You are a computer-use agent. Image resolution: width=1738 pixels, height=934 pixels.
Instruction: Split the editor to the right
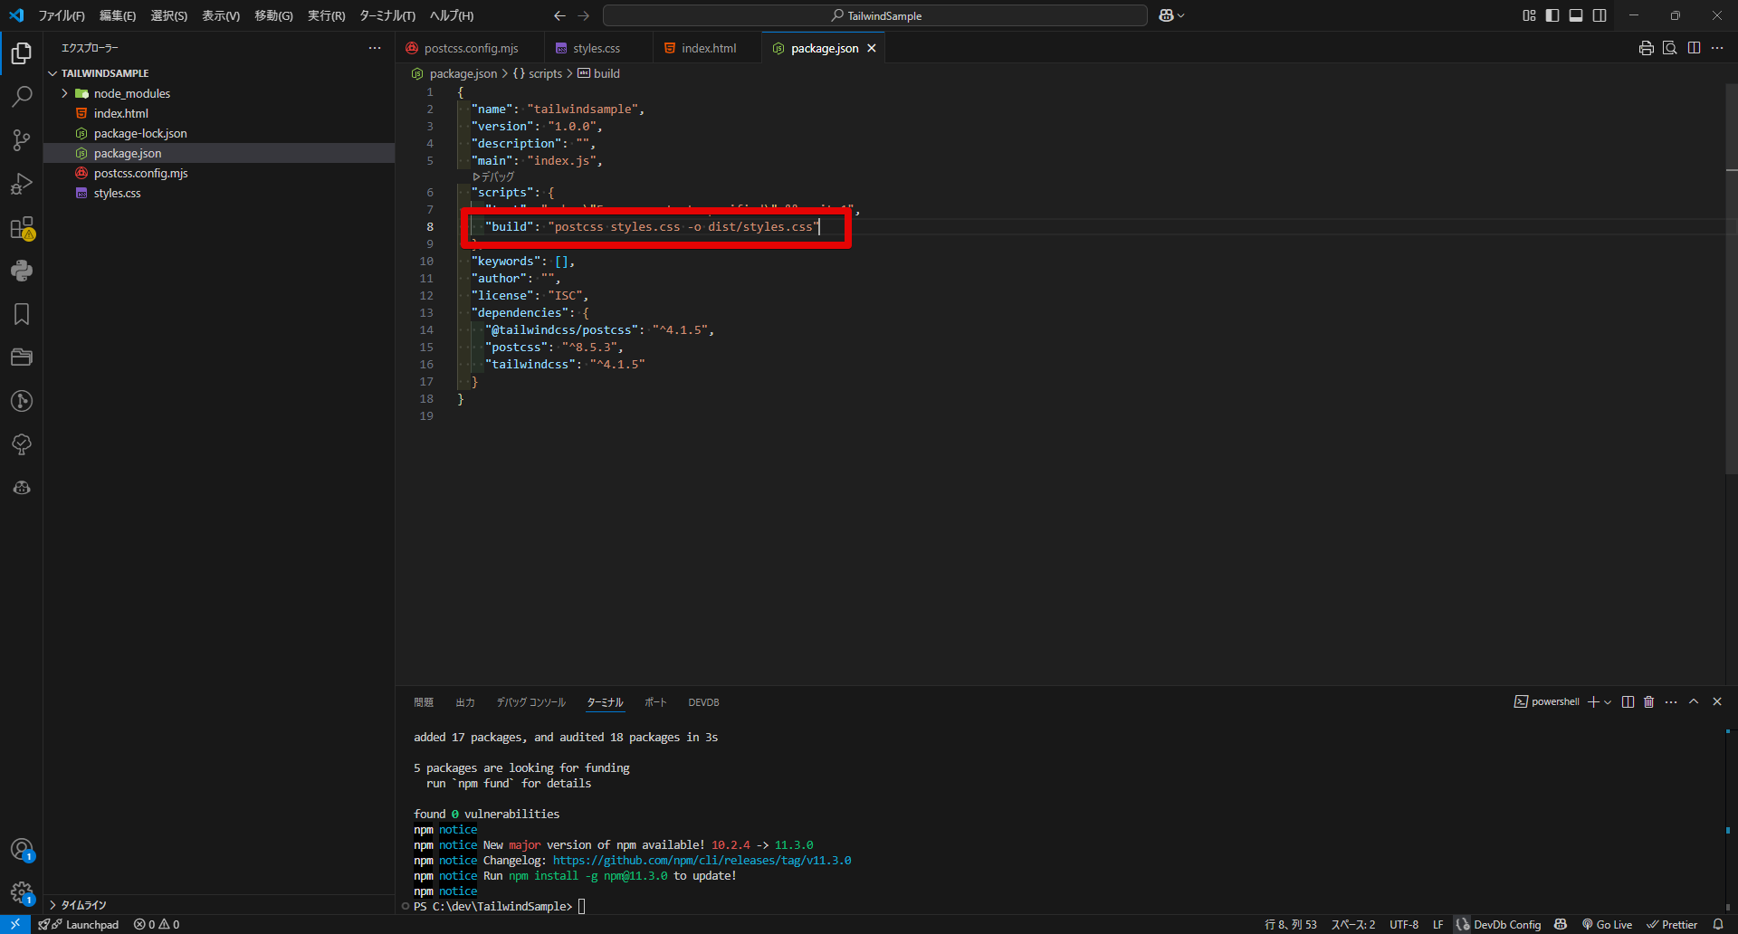coord(1694,48)
